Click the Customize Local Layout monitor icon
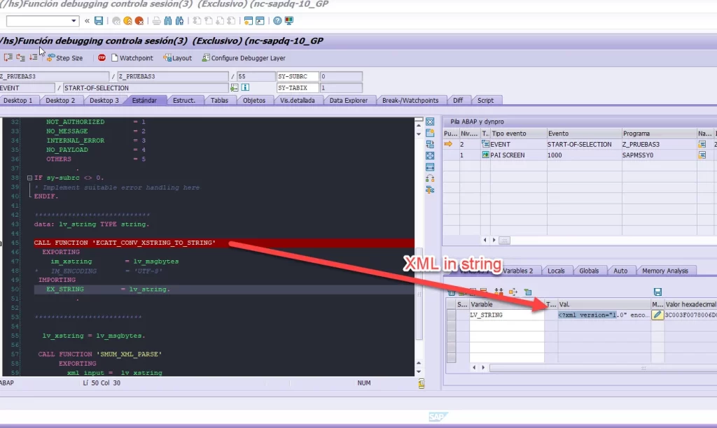Viewport: 717px width, 428px height. 289,20
